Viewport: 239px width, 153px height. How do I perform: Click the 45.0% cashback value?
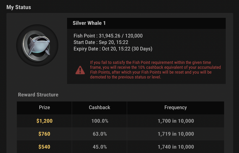[99, 147]
